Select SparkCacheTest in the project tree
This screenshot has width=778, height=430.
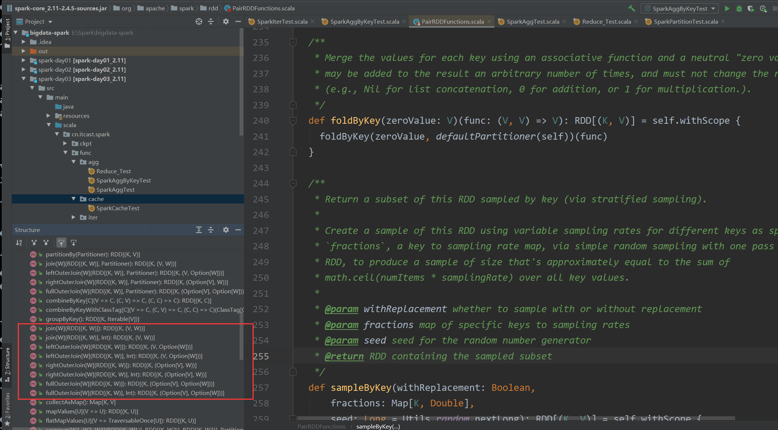coord(118,208)
